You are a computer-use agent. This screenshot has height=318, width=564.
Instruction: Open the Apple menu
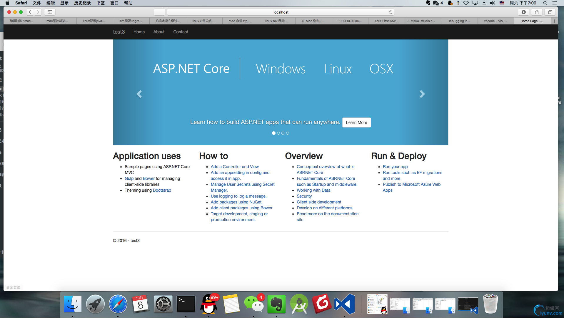pos(7,3)
